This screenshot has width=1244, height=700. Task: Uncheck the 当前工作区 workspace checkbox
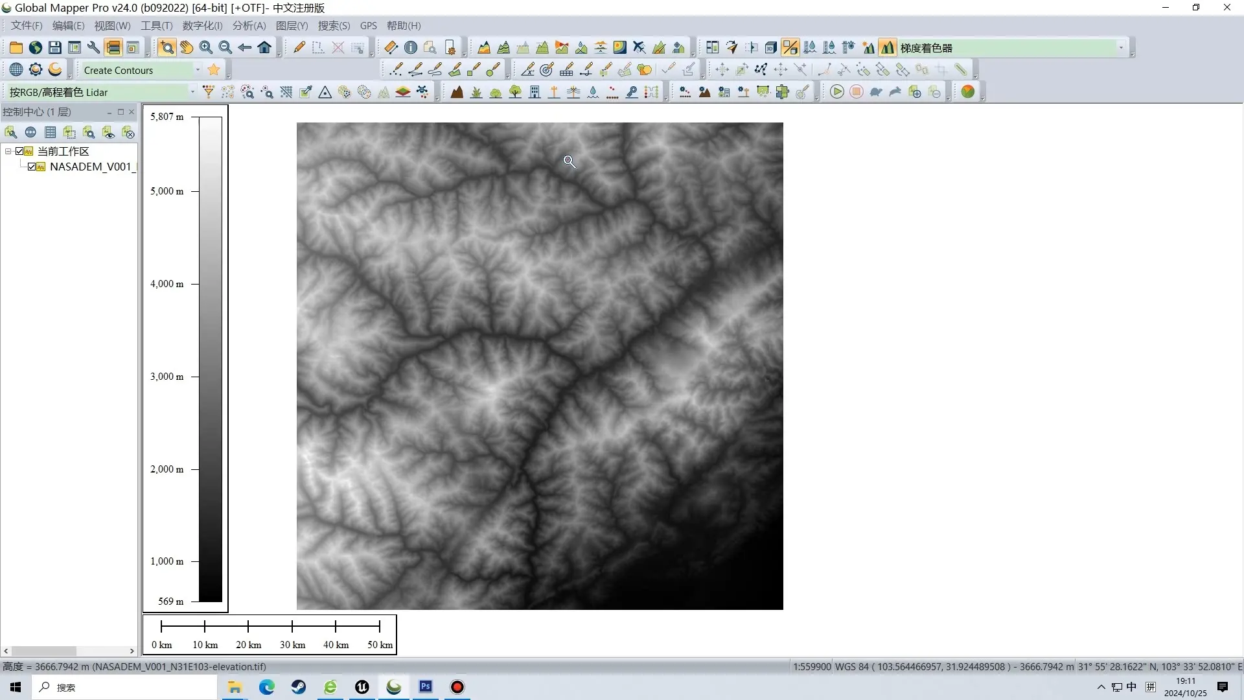pyautogui.click(x=19, y=151)
